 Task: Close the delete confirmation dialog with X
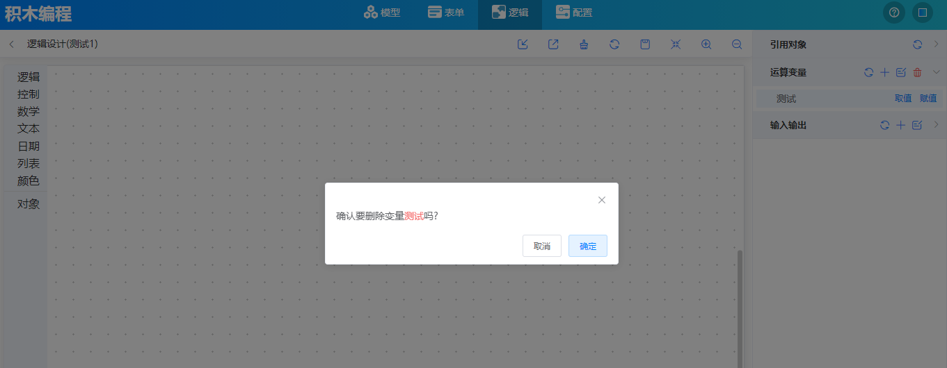pyautogui.click(x=602, y=200)
